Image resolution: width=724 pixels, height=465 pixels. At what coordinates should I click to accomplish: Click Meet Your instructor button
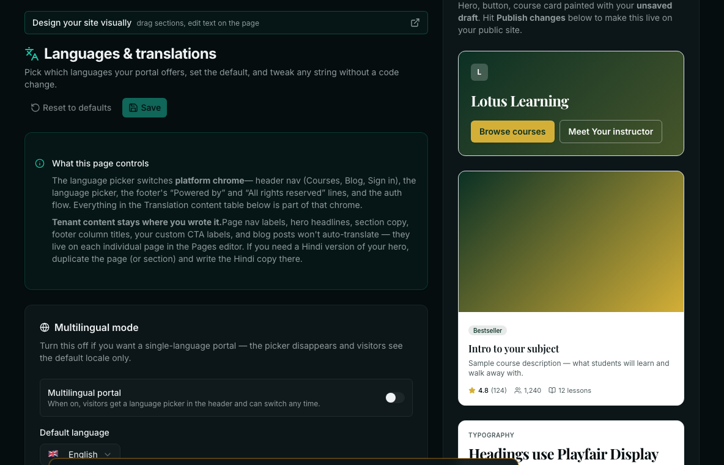610,132
